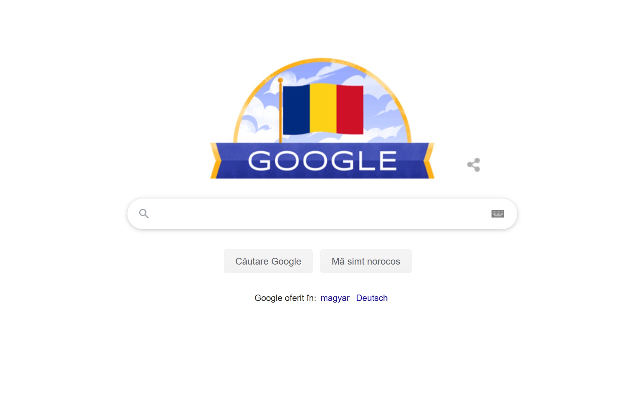Click the flagpole in the doodle

coord(280,111)
